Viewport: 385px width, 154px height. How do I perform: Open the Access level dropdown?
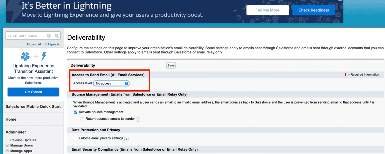111,83
